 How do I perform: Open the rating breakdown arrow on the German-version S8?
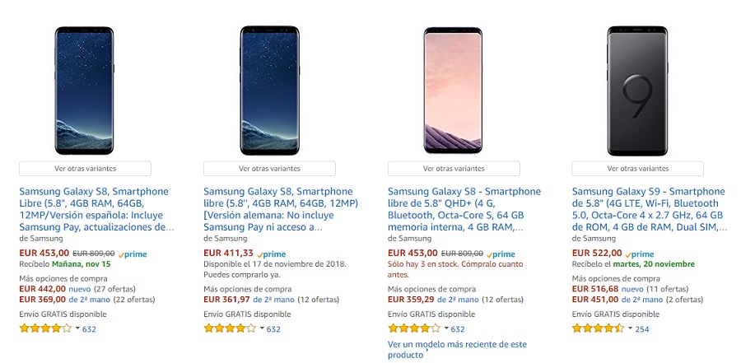tap(261, 329)
